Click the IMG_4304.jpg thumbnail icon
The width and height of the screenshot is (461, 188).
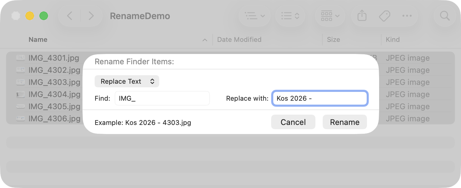pyautogui.click(x=21, y=94)
